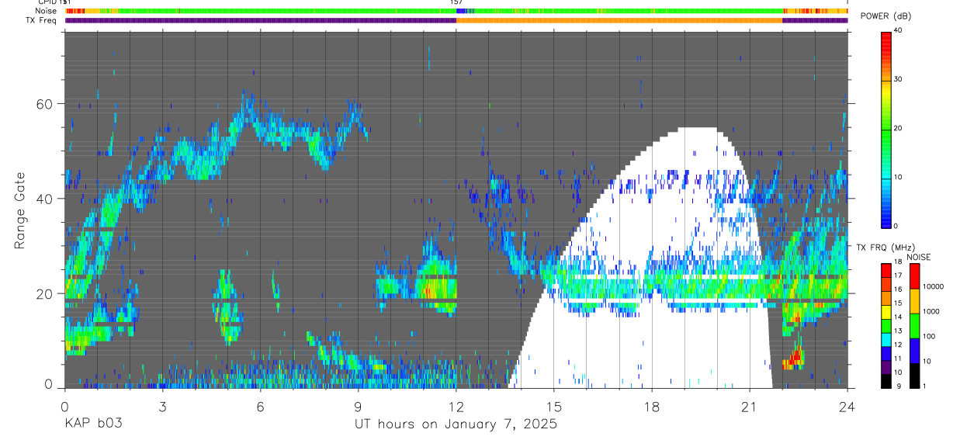Viewport: 953px width, 440px height.
Task: Click the 10000 tick on the NOISE scale
Action: click(x=933, y=286)
